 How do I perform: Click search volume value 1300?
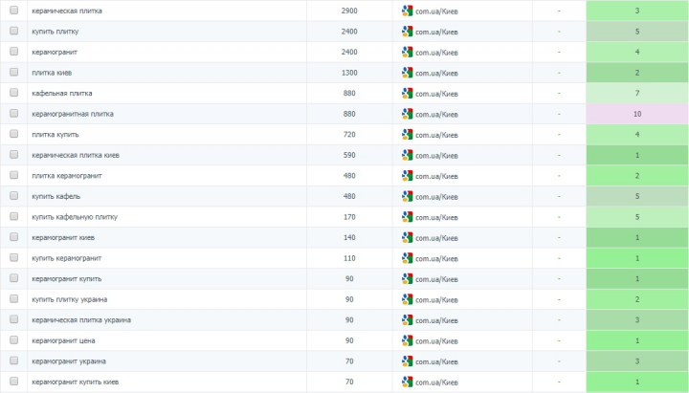349,73
